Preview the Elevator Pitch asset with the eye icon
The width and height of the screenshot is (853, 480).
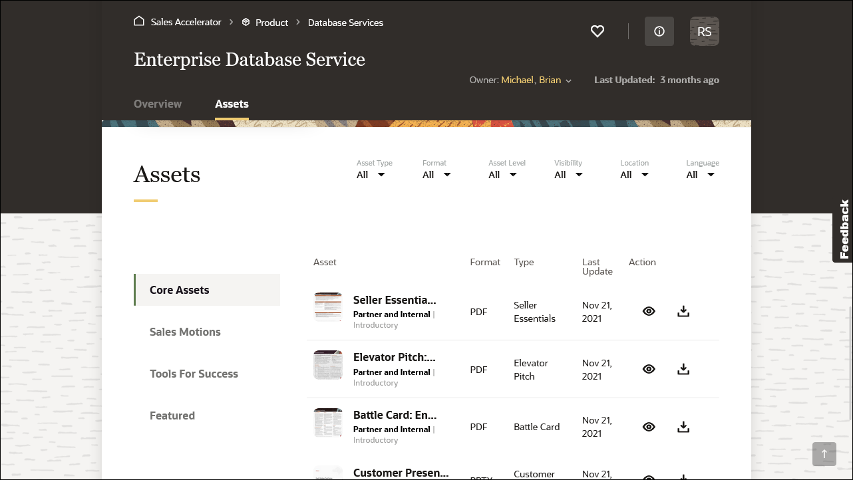coord(649,368)
